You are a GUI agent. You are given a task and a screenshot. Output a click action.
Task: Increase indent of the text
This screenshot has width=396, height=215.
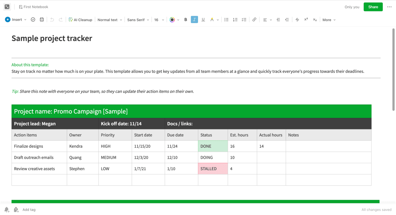[278, 20]
